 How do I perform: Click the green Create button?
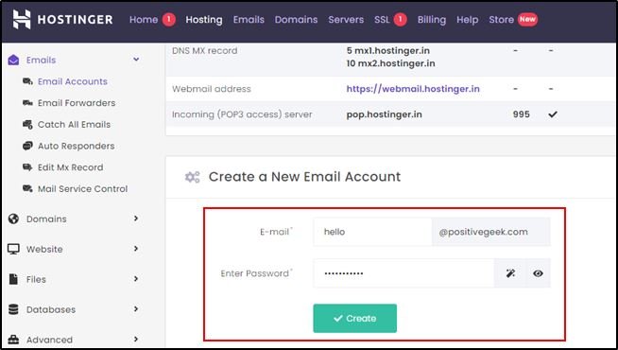354,318
